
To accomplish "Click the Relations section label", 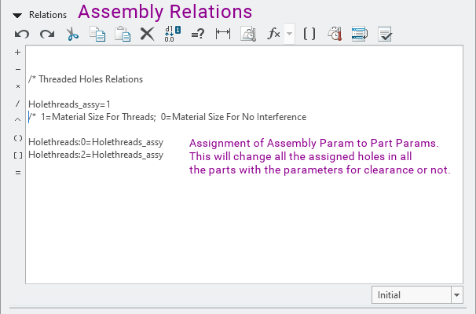I will pyautogui.click(x=48, y=15).
